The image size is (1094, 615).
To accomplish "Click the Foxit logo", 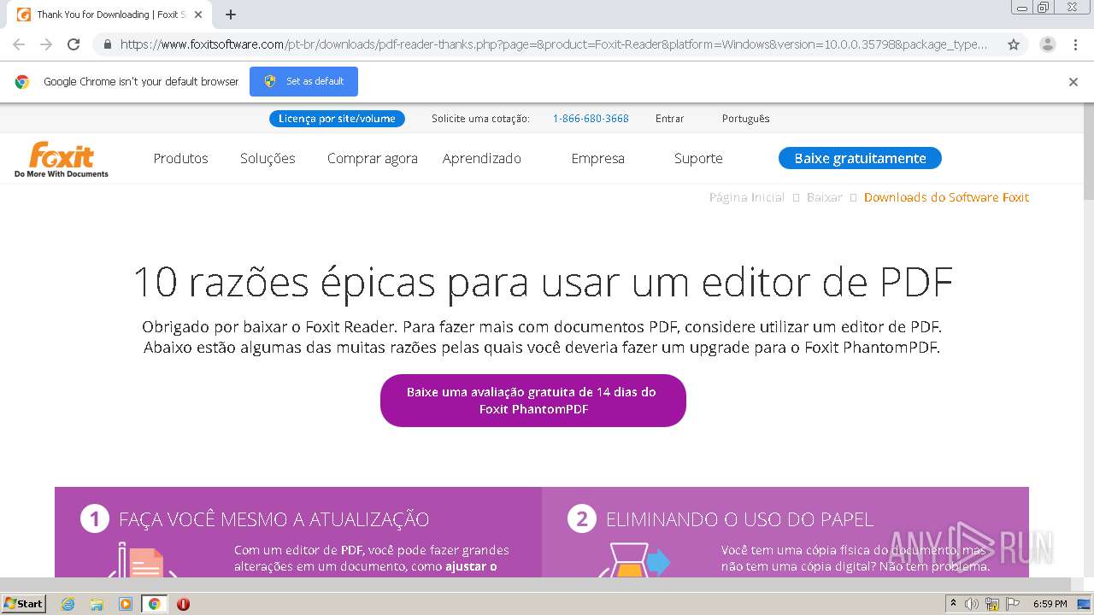I will point(62,160).
